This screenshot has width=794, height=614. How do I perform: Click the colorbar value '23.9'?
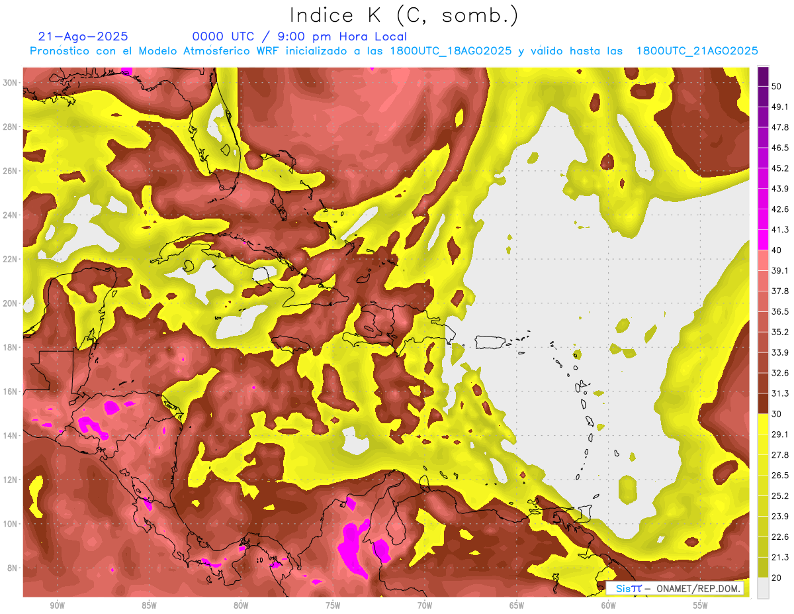pos(780,516)
